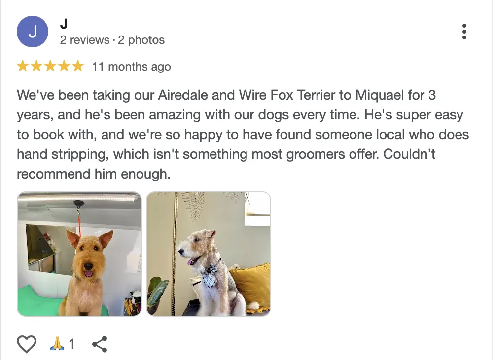
Task: Click the second yellow rating star
Action: tap(36, 67)
